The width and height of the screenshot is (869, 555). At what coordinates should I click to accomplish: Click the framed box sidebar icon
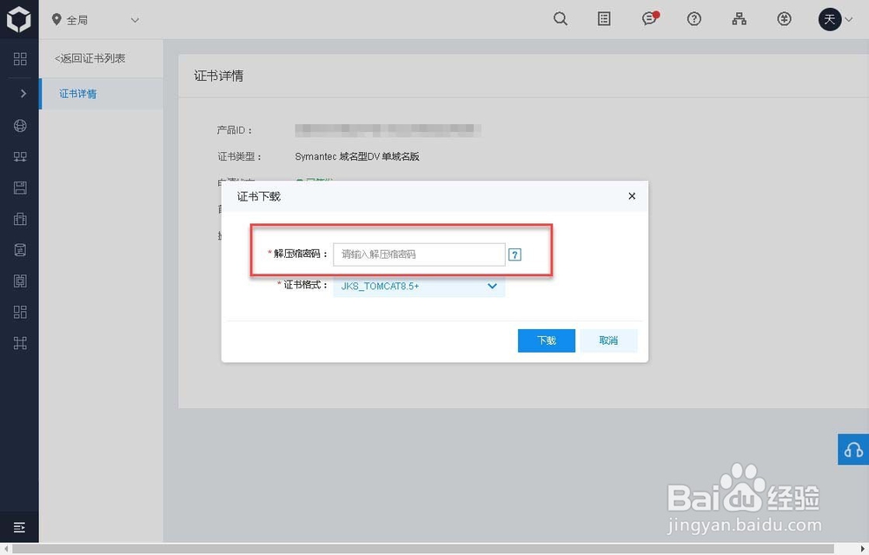(x=20, y=281)
